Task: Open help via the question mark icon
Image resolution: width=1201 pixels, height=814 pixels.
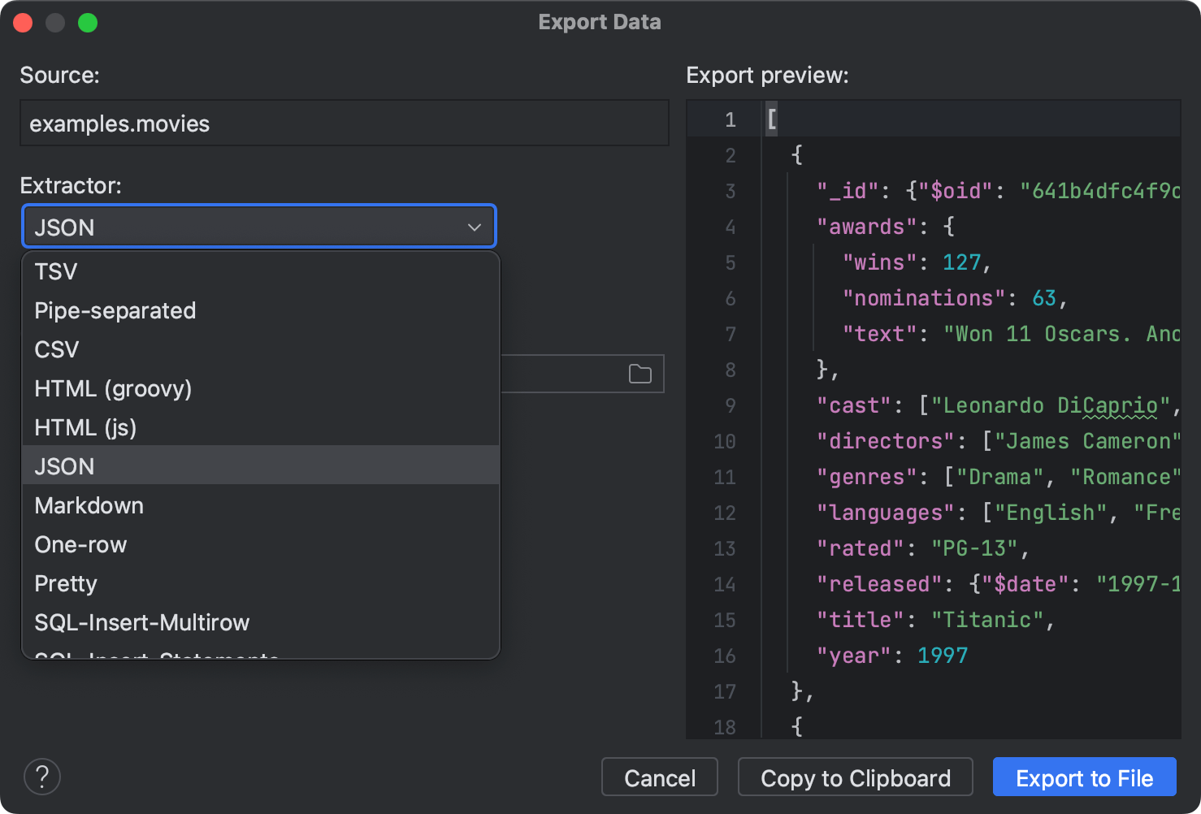Action: [x=41, y=777]
